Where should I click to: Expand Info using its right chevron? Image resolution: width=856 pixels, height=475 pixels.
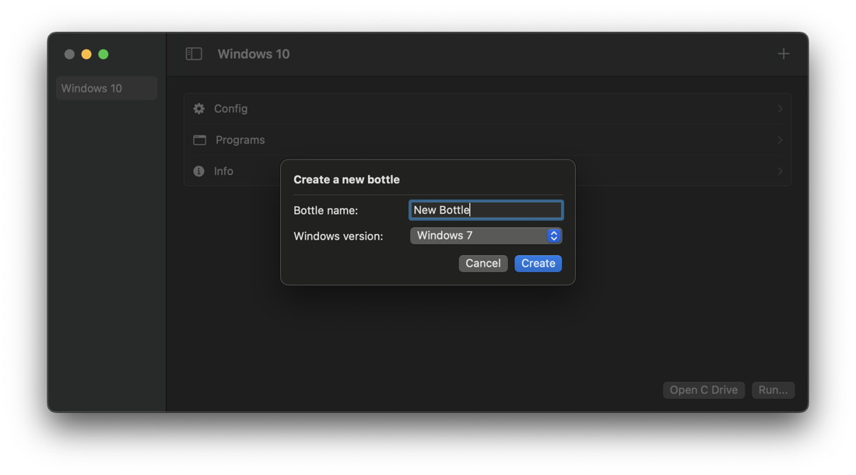[780, 171]
